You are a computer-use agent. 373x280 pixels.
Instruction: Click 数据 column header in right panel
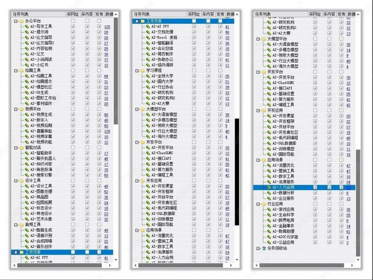(x=352, y=14)
